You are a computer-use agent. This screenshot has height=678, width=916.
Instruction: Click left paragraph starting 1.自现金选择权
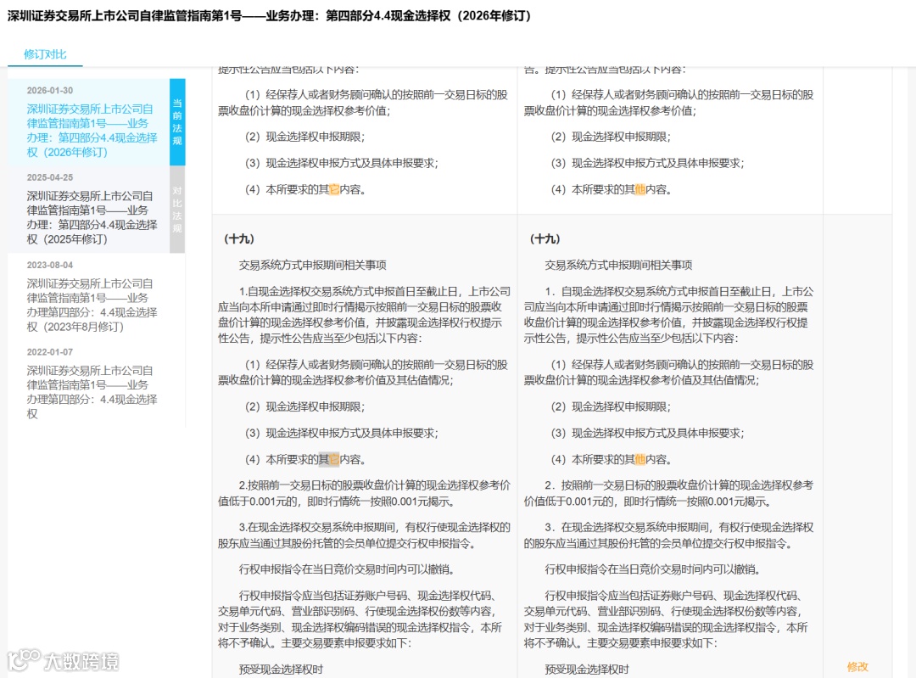click(364, 315)
